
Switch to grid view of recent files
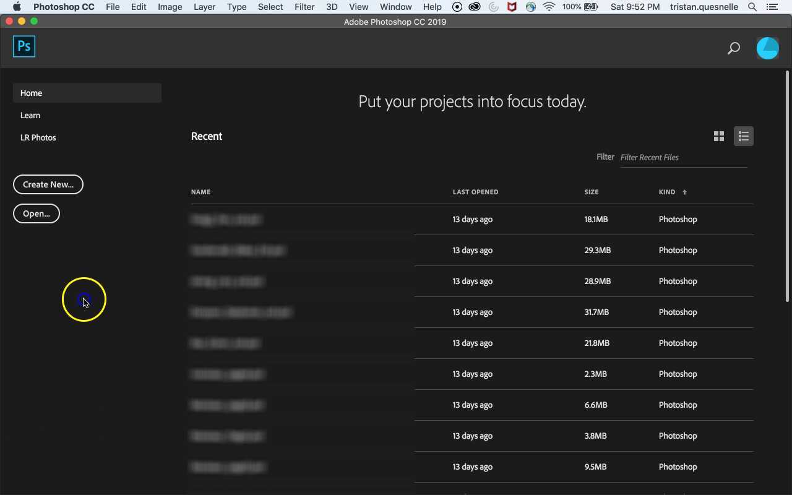click(718, 136)
